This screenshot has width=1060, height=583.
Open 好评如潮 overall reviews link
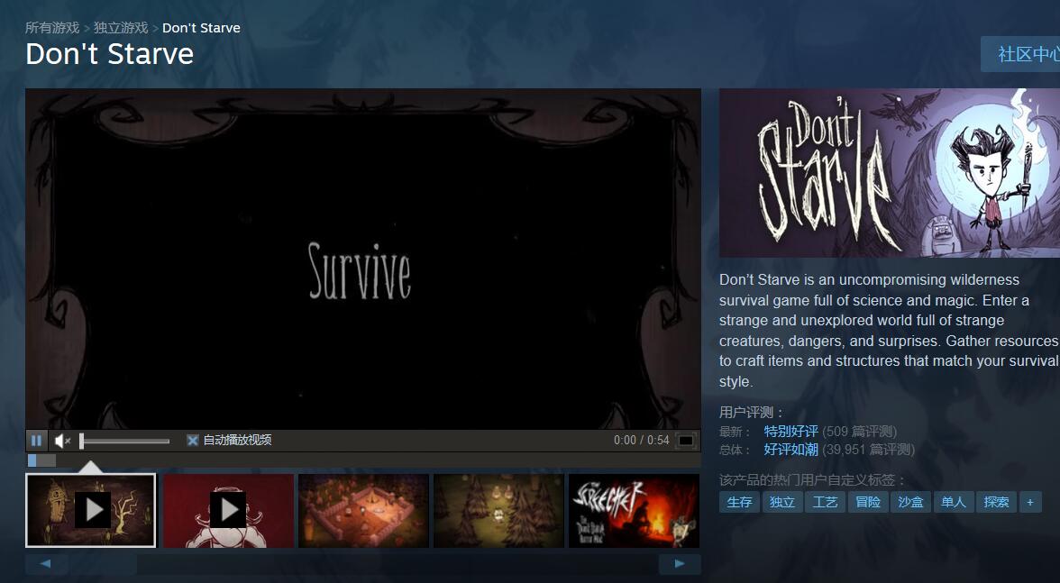(791, 450)
